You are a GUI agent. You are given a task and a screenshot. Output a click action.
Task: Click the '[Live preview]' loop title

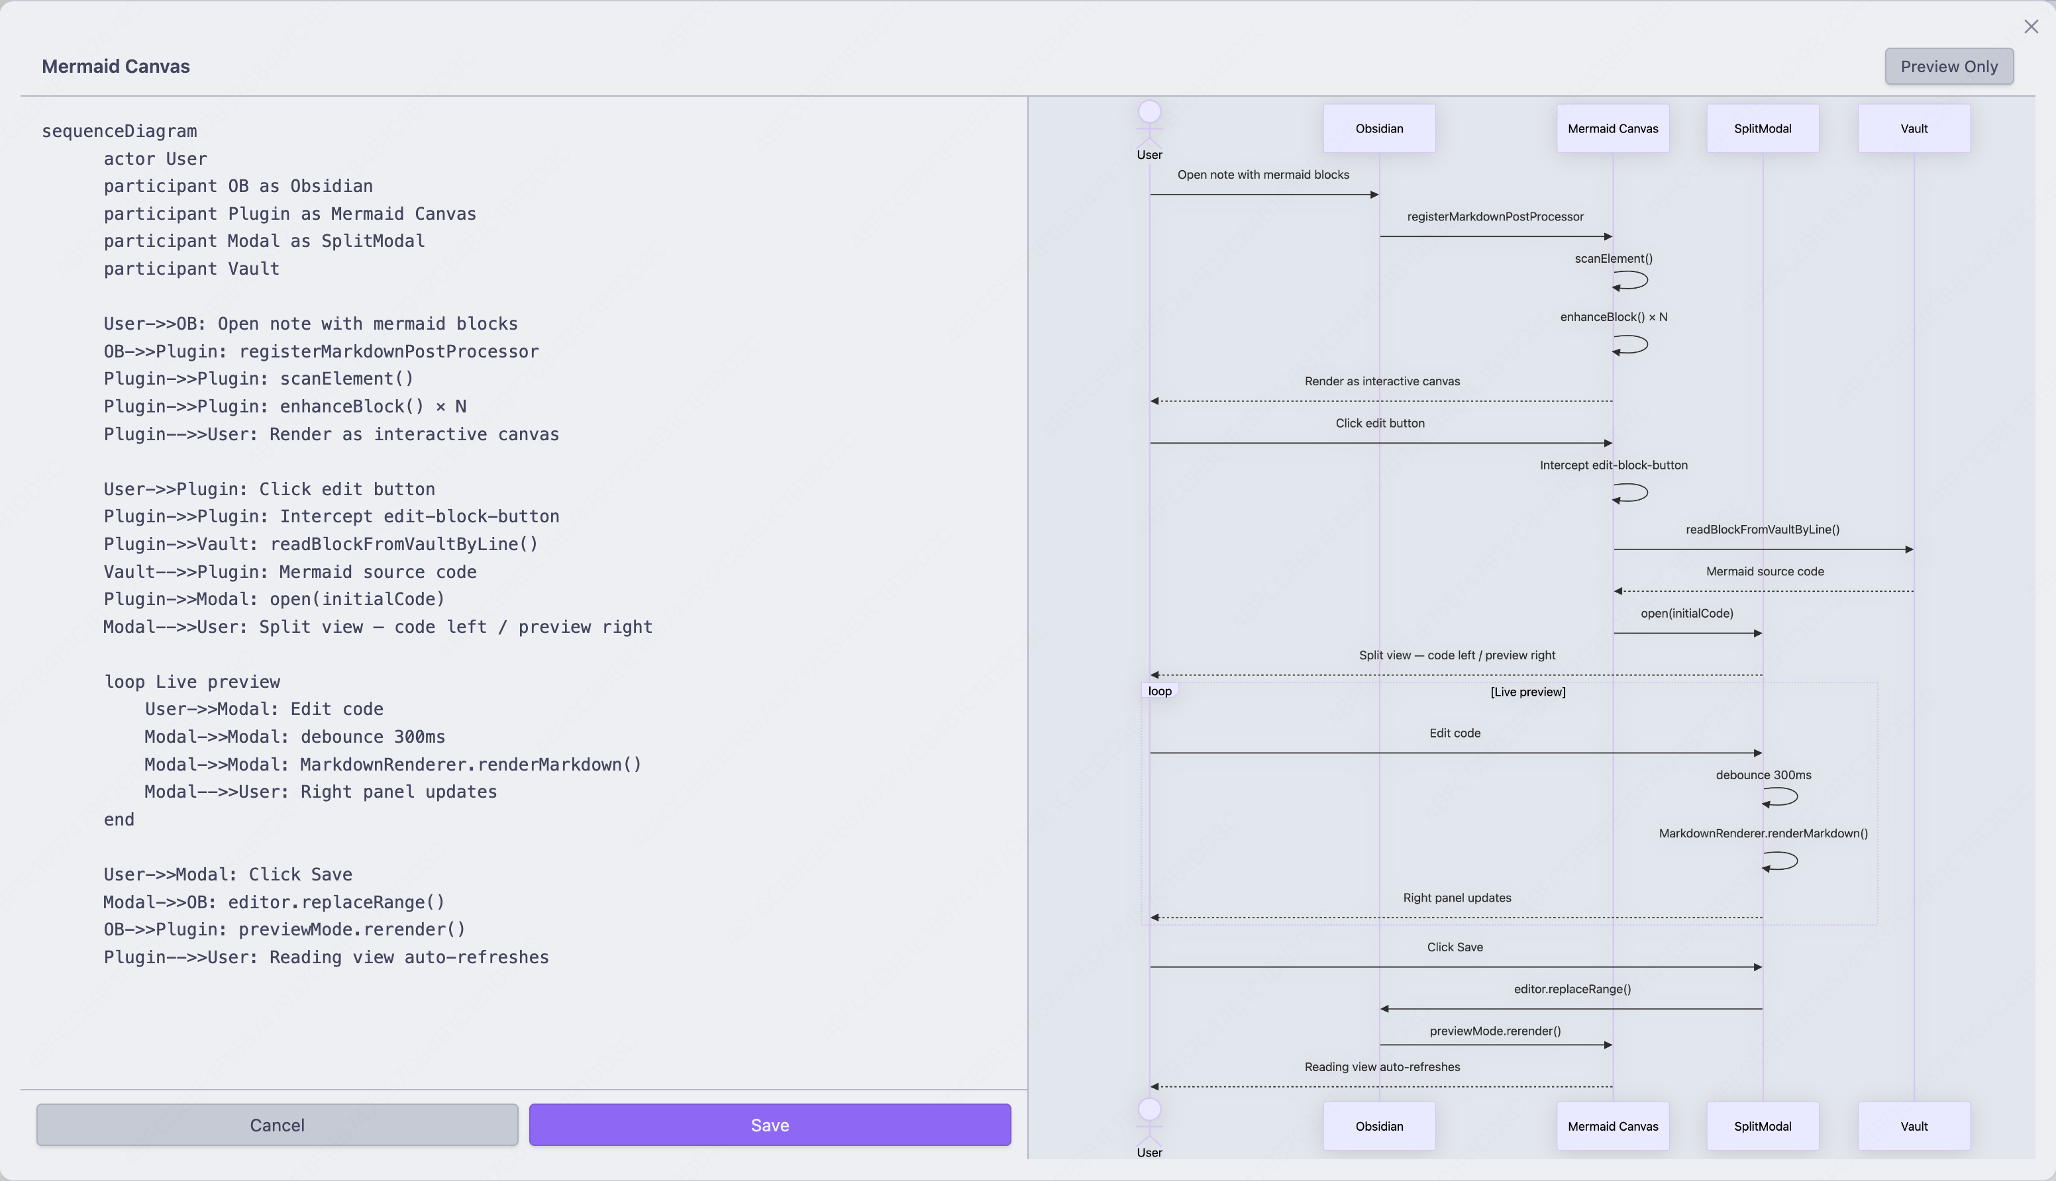pos(1528,692)
